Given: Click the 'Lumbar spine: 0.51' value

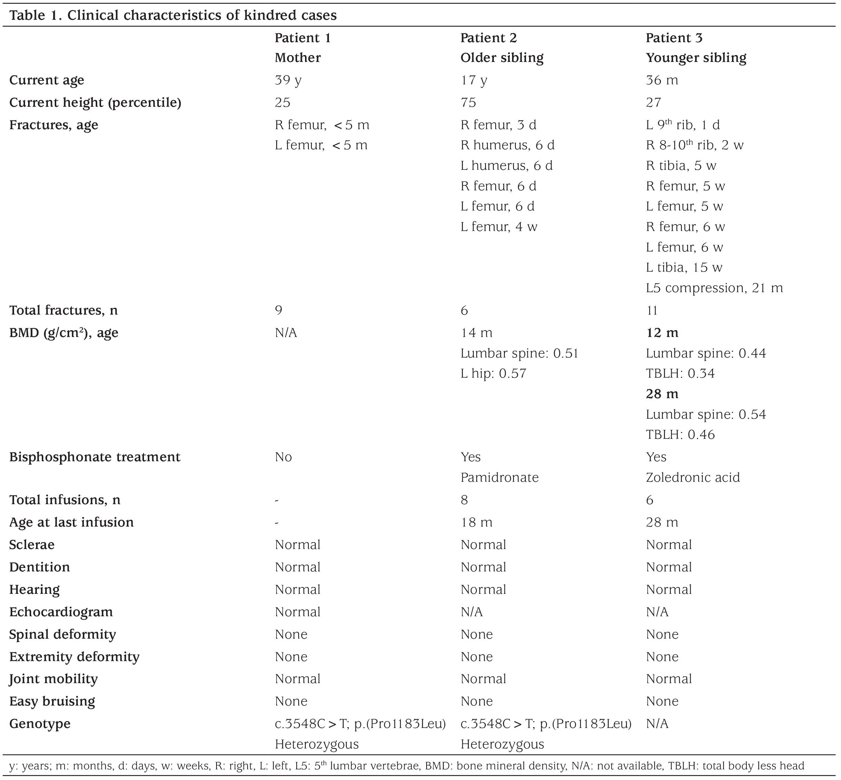Looking at the screenshot, I should pos(519,354).
